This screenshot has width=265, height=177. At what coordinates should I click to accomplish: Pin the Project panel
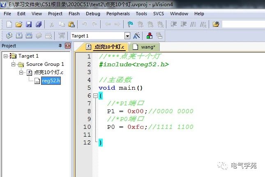(60, 46)
